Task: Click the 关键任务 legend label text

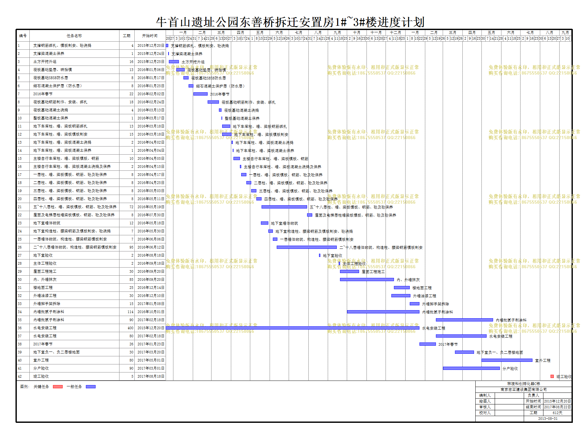Action: tap(41, 387)
